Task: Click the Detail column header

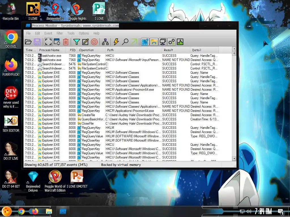Action: point(204,50)
